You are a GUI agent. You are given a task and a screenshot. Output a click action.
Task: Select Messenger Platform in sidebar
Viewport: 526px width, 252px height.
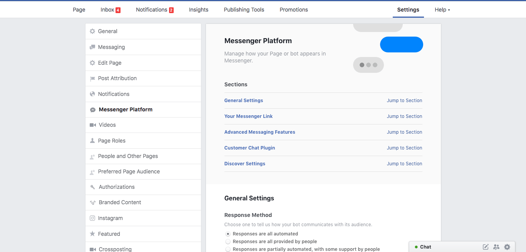click(x=143, y=110)
